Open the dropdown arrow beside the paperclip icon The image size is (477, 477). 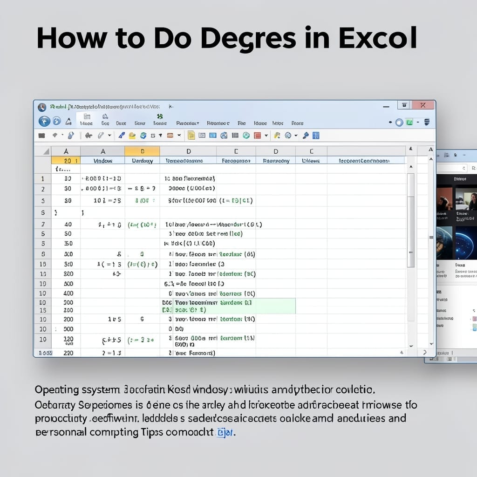[109, 136]
